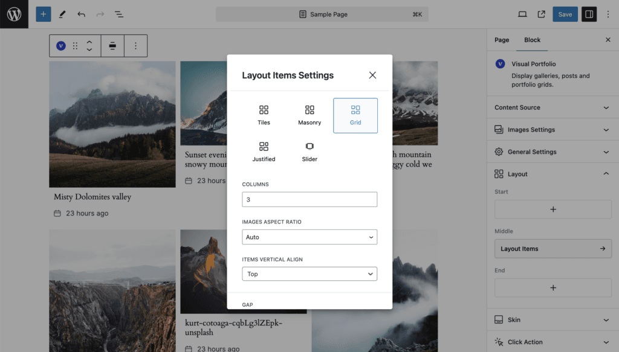Image resolution: width=619 pixels, height=352 pixels.
Task: Open the Document Overview list icon
Action: 119,14
